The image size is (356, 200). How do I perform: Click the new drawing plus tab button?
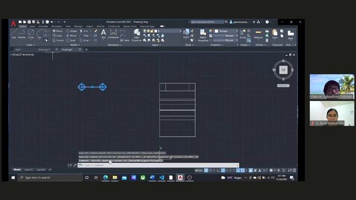(x=86, y=49)
